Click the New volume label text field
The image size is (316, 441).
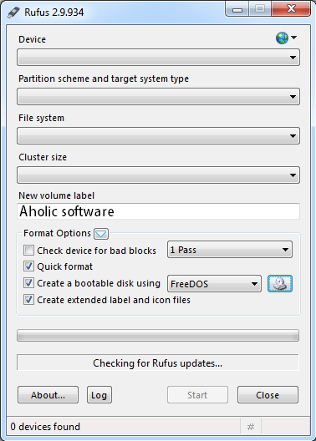[x=158, y=211]
